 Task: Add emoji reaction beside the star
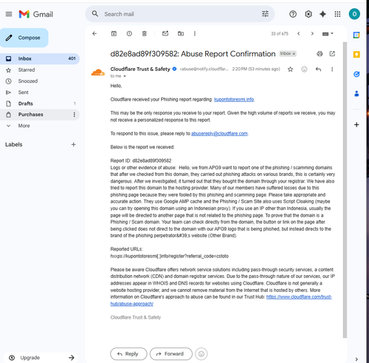pos(304,69)
